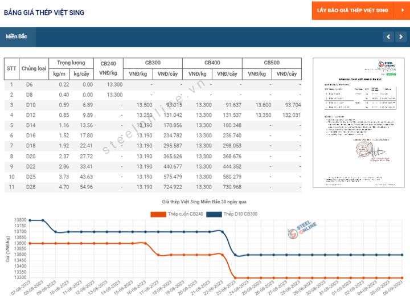The height and width of the screenshot is (299, 410).
Task: Click chart title 'Giá thép Việt Sing Miền Bắc 30 ngày qua'
Action: tap(204, 202)
